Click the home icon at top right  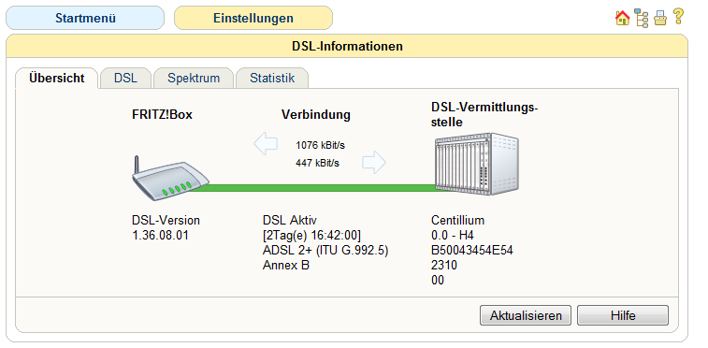tap(622, 18)
